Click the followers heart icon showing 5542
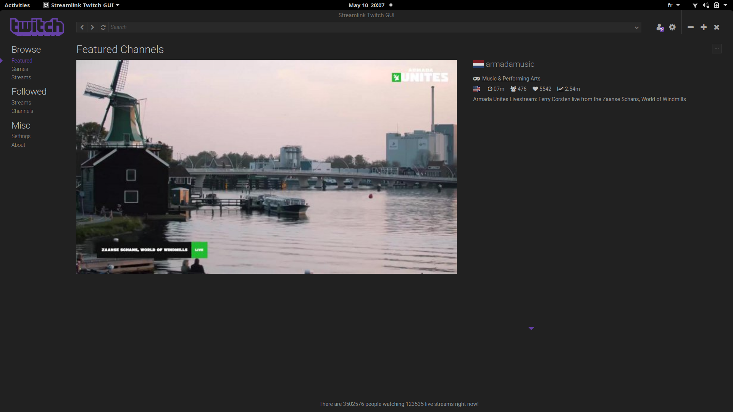 (x=536, y=89)
